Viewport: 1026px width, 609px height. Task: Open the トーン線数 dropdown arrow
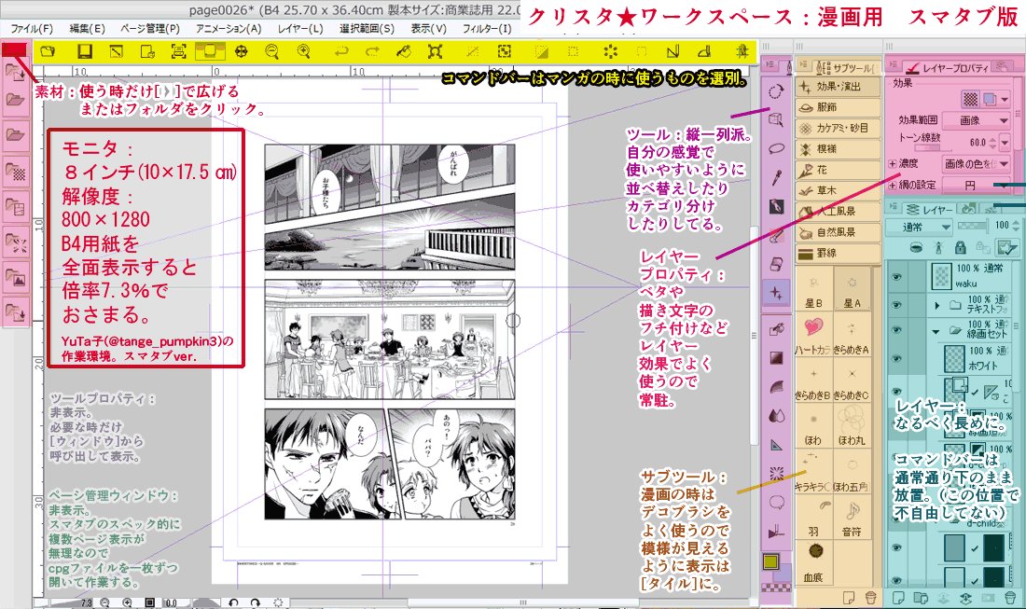point(1005,142)
